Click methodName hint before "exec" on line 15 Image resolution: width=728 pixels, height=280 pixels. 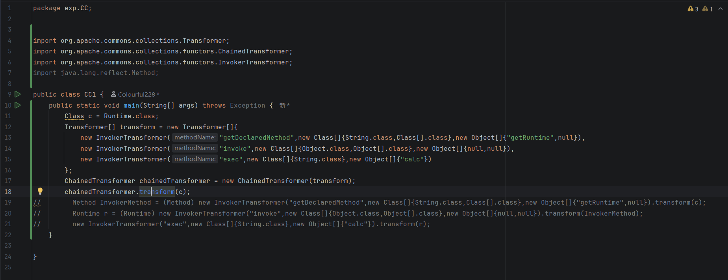(x=195, y=159)
